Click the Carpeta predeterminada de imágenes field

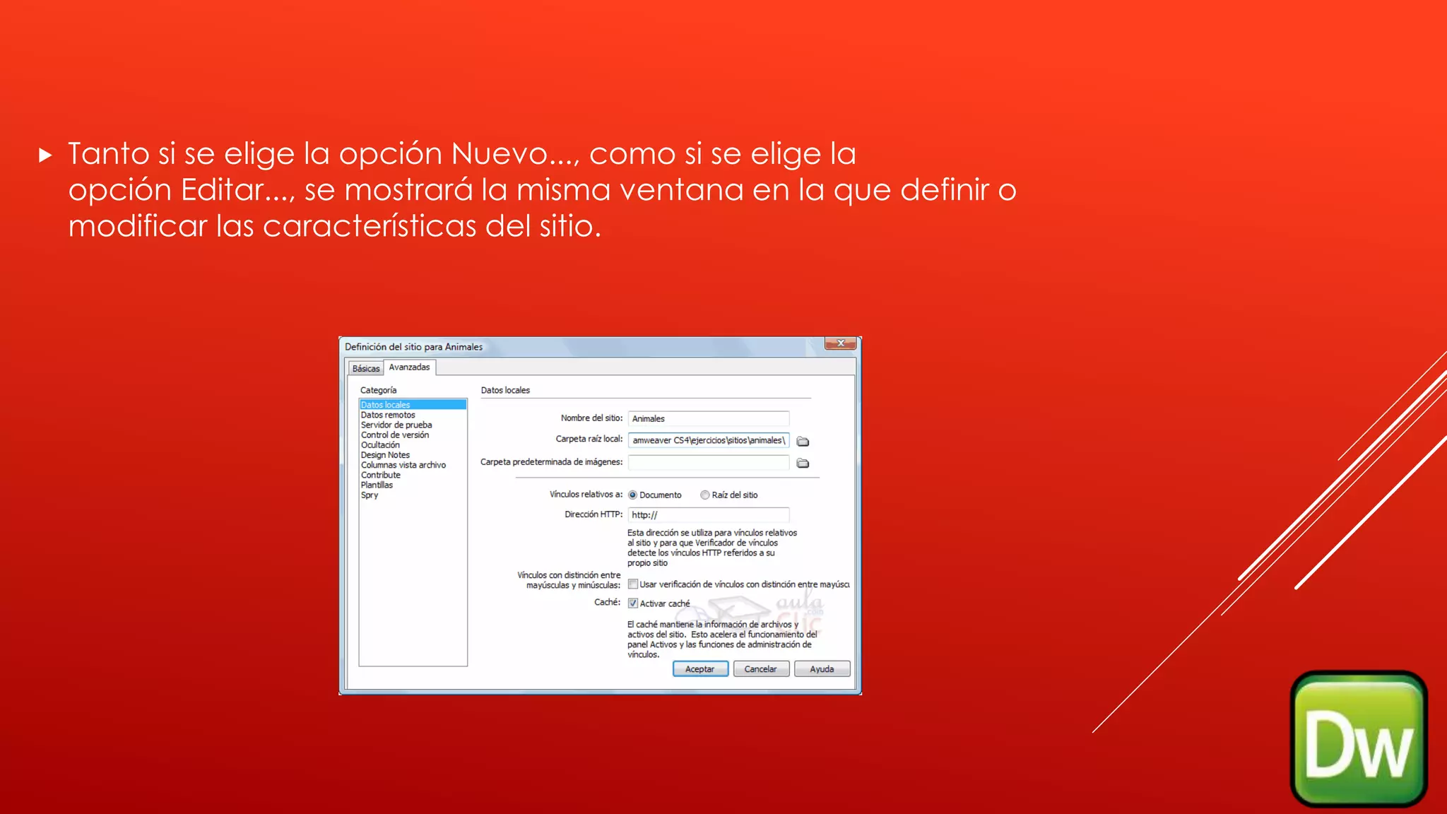coord(709,463)
